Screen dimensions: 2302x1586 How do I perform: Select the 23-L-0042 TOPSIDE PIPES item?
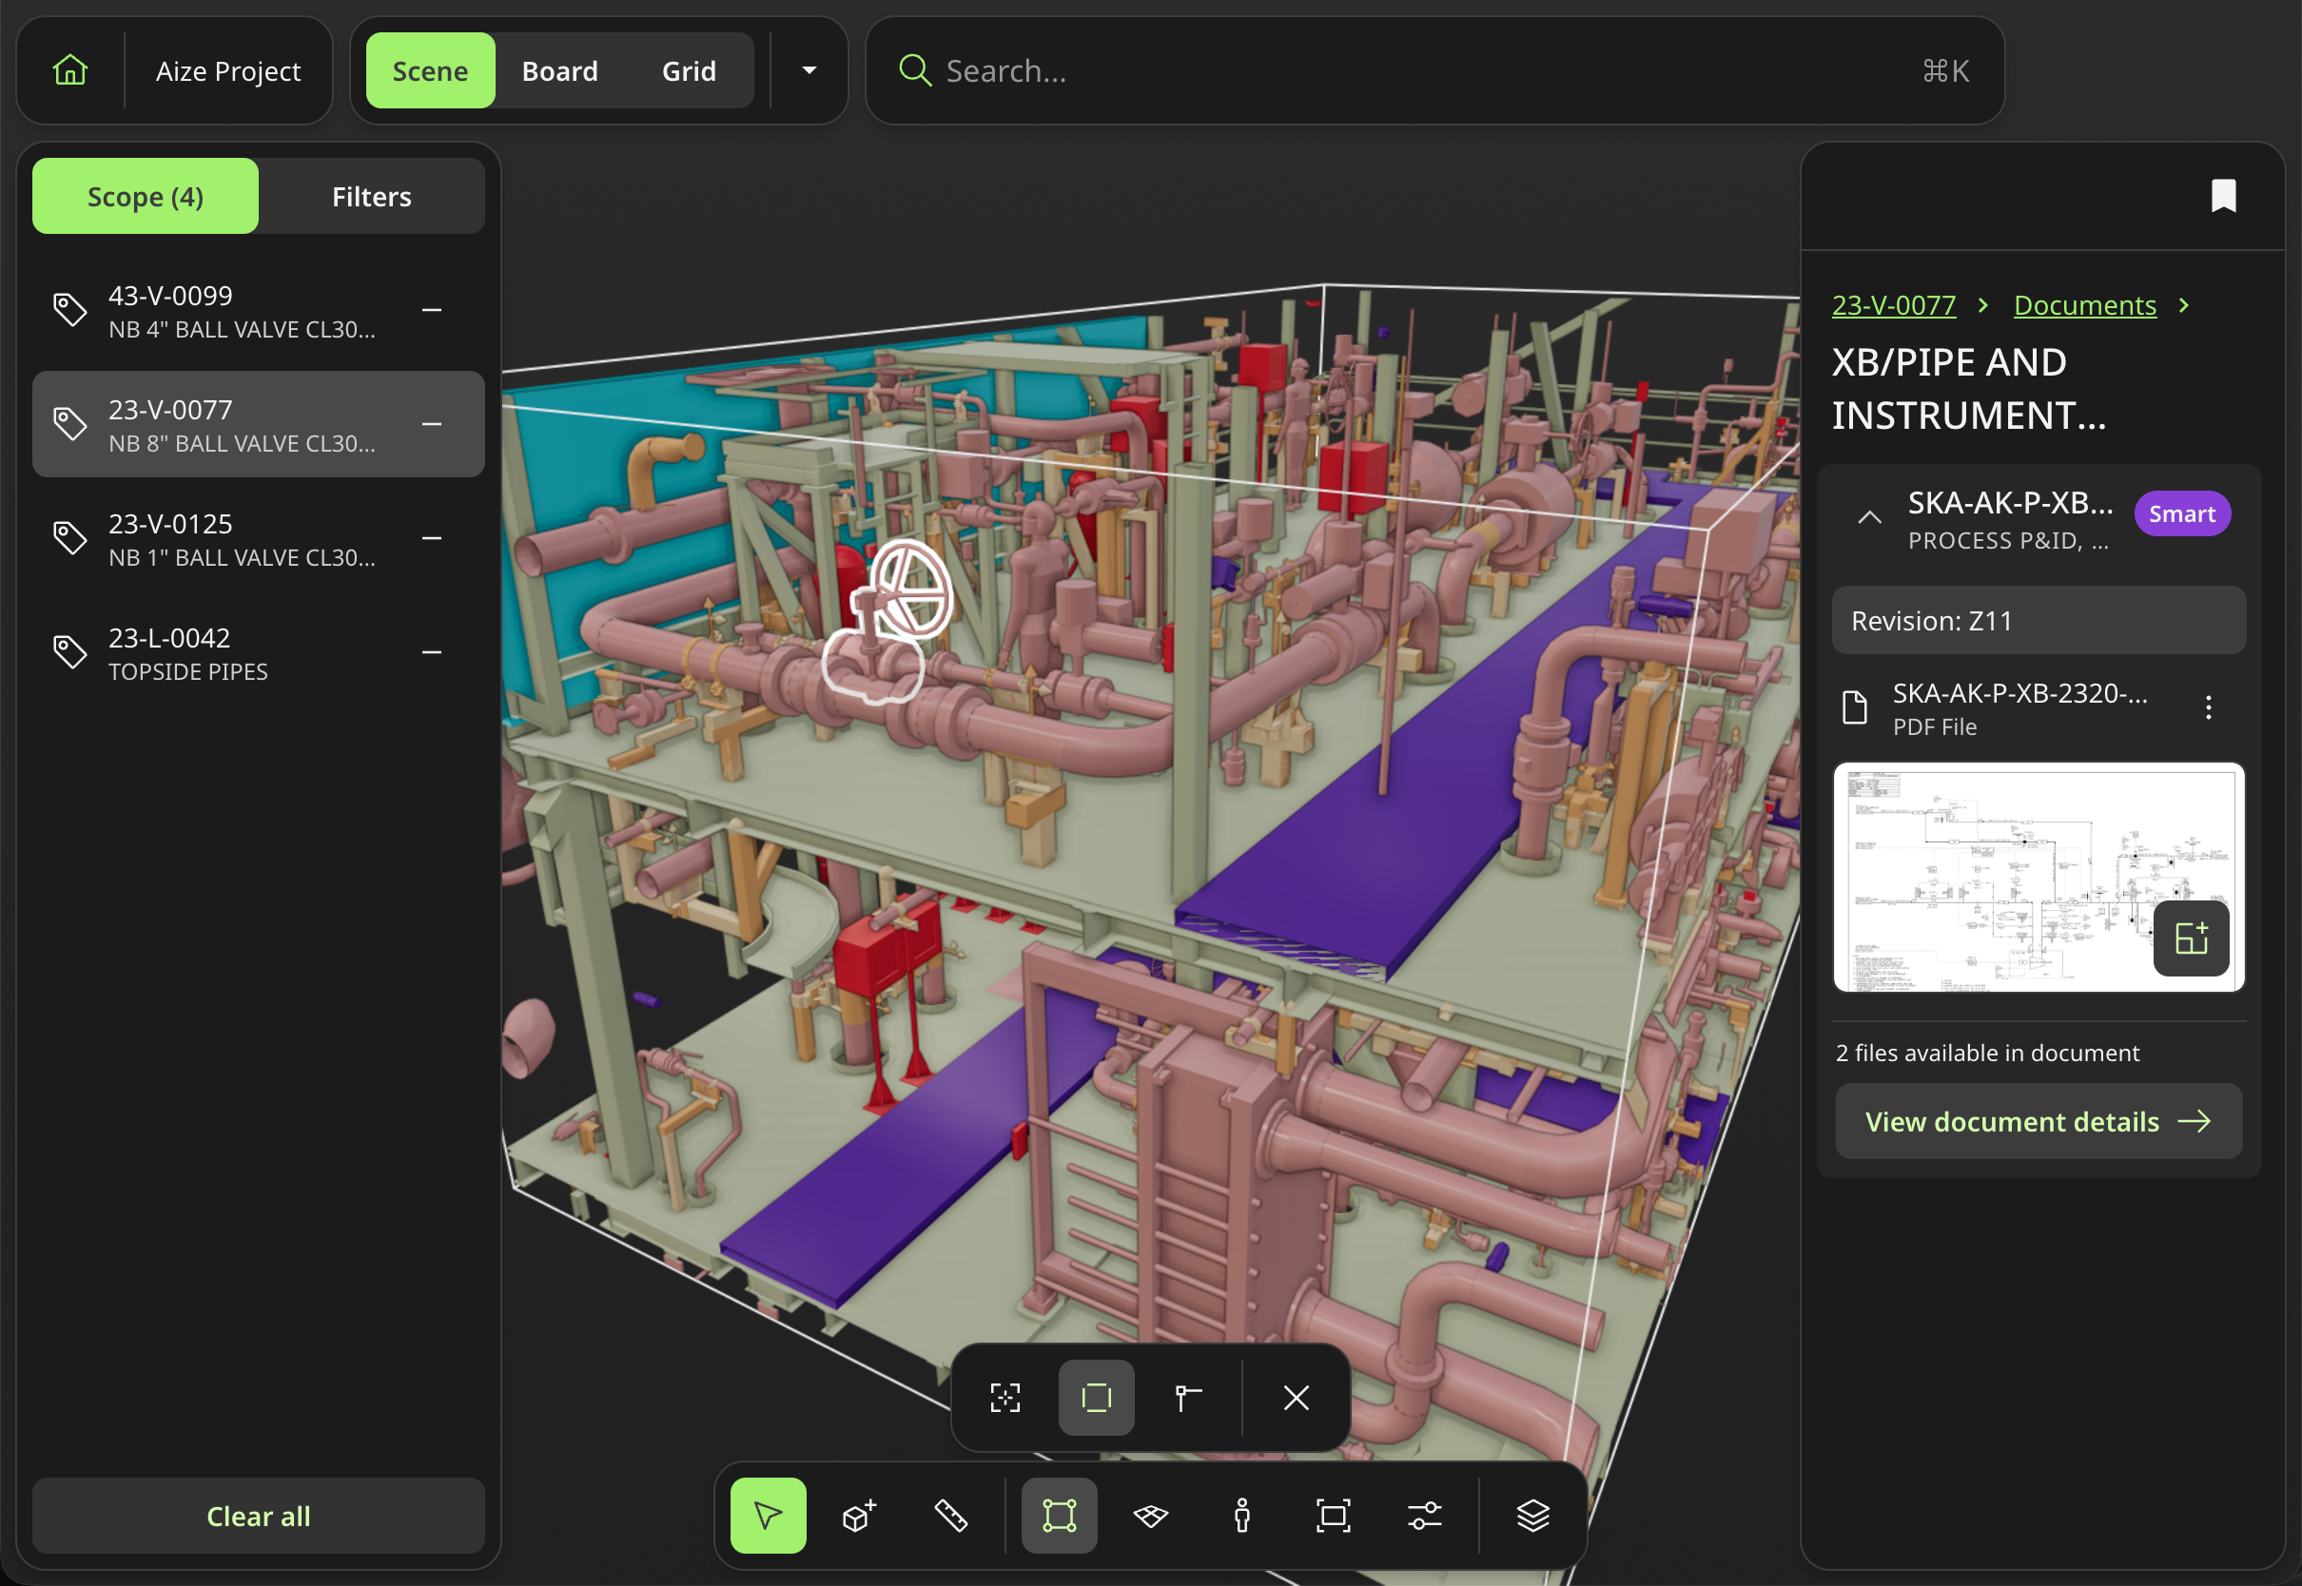[x=259, y=653]
